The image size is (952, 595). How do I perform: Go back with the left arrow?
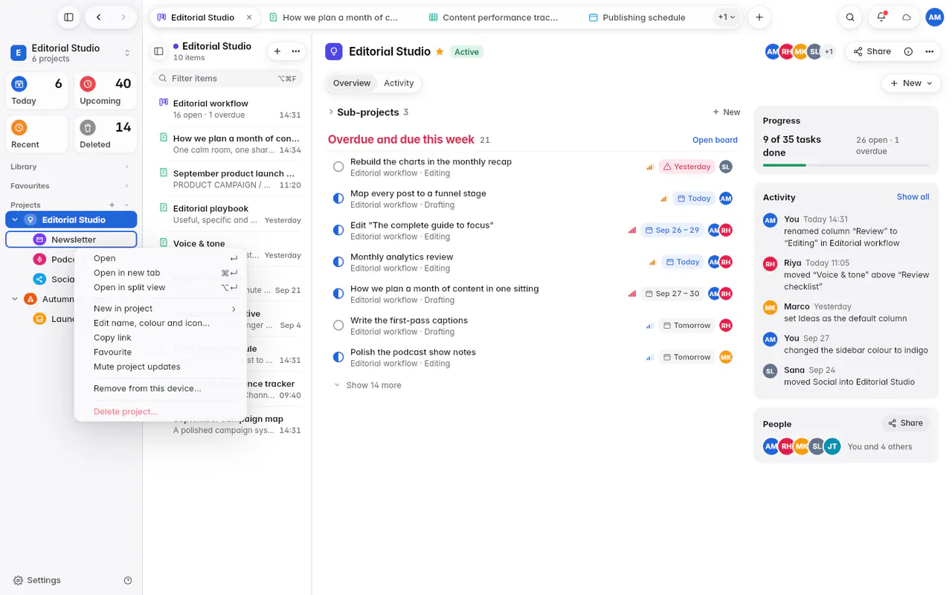(x=99, y=17)
